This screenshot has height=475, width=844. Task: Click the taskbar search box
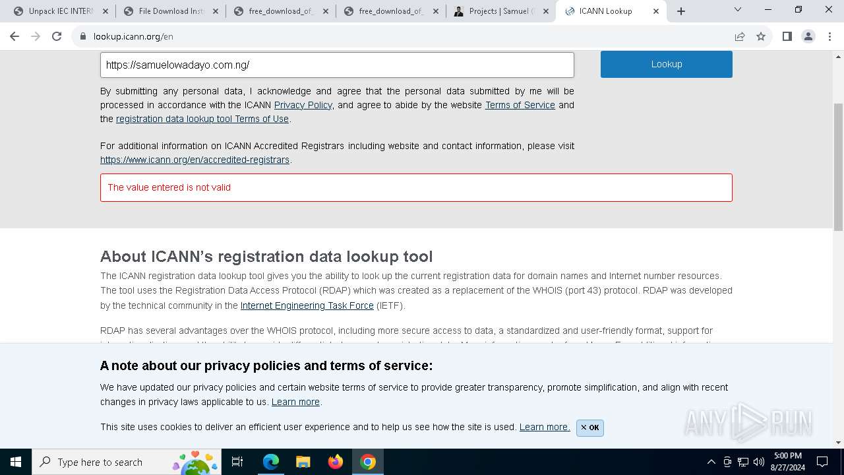[x=127, y=462]
